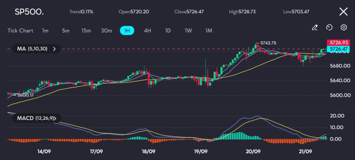The width and height of the screenshot is (355, 160).
Task: Click the 5742.75 high price marker
Action: [268, 43]
